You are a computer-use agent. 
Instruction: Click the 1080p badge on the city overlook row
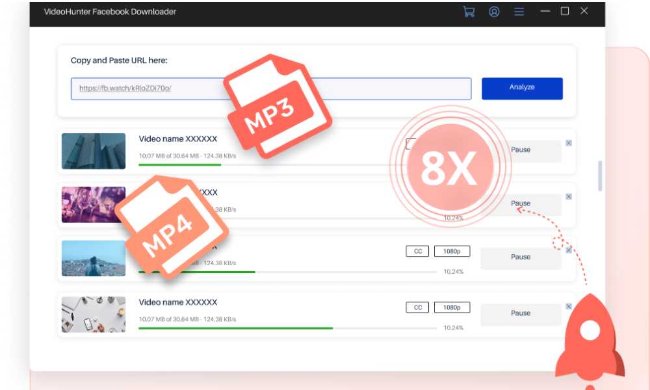point(452,251)
